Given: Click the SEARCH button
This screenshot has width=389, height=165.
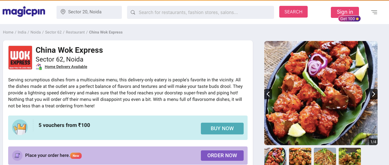Looking at the screenshot, I should pyautogui.click(x=293, y=12).
